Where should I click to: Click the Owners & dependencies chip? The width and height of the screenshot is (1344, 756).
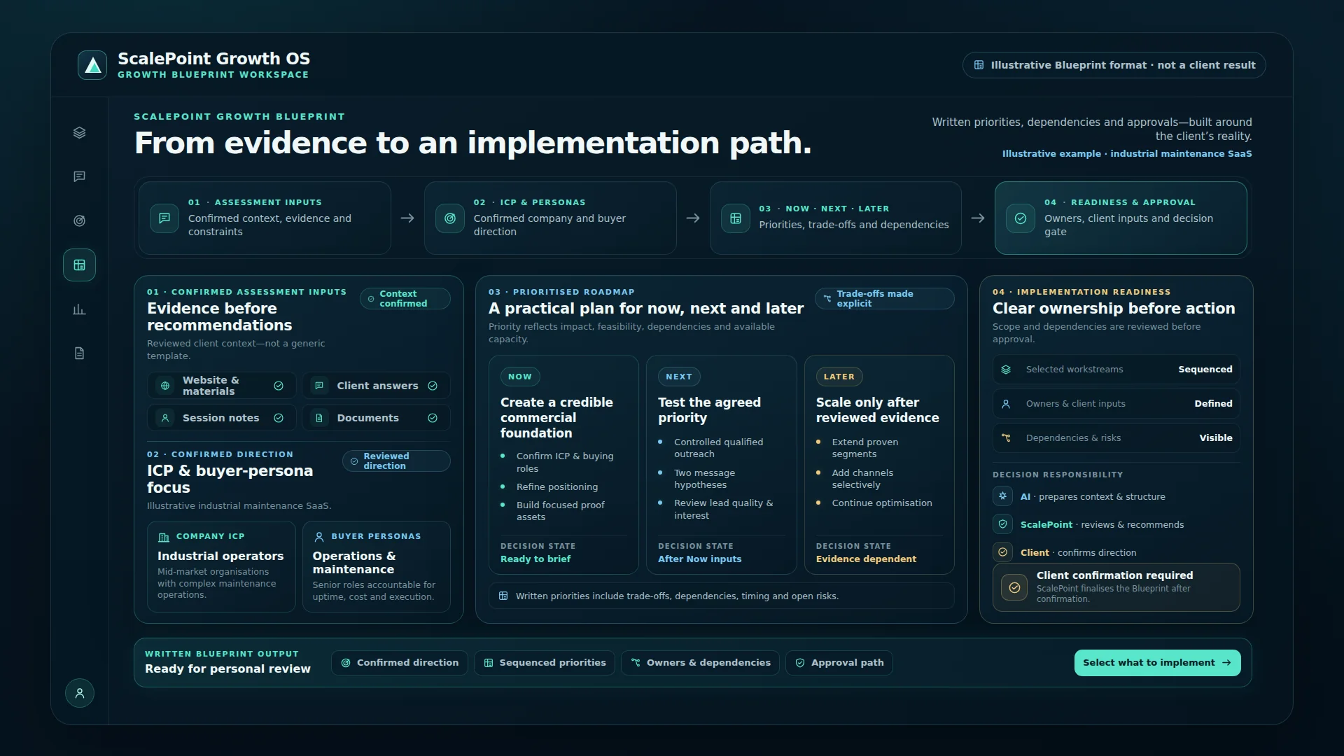(700, 663)
